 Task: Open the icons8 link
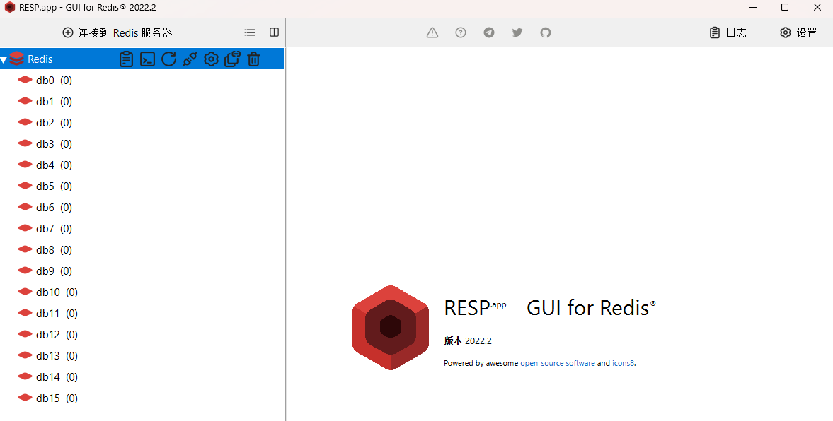coord(623,363)
